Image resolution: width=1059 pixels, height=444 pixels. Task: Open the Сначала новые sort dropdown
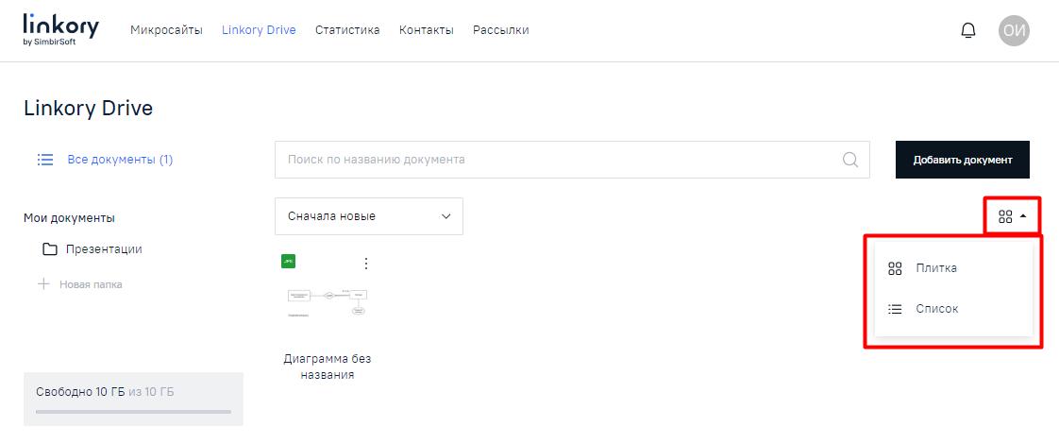click(x=369, y=216)
